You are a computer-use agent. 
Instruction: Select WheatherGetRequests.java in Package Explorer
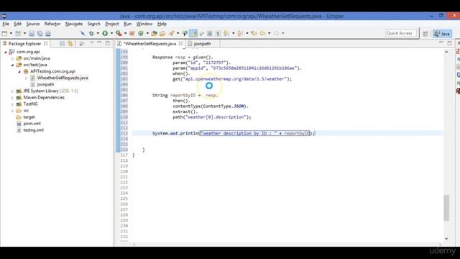click(63, 78)
